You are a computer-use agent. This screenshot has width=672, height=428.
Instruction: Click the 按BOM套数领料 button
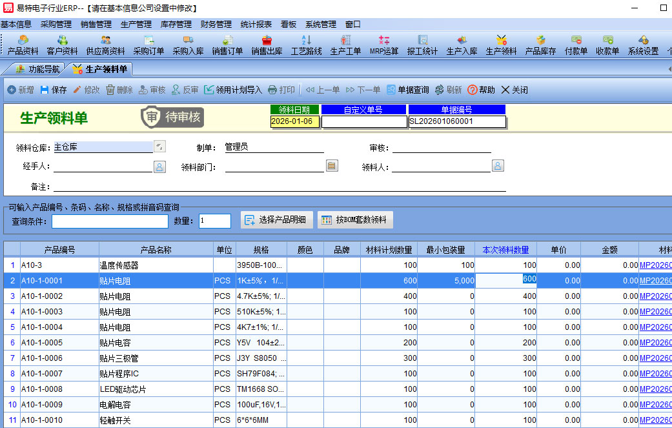pyautogui.click(x=354, y=220)
